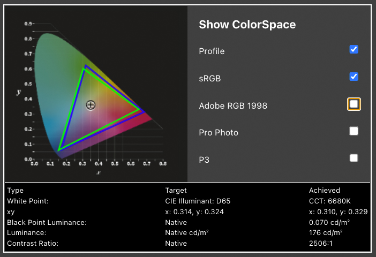Image resolution: width=376 pixels, height=257 pixels.
Task: Click the Contrast Ratio: label
Action: tap(33, 243)
